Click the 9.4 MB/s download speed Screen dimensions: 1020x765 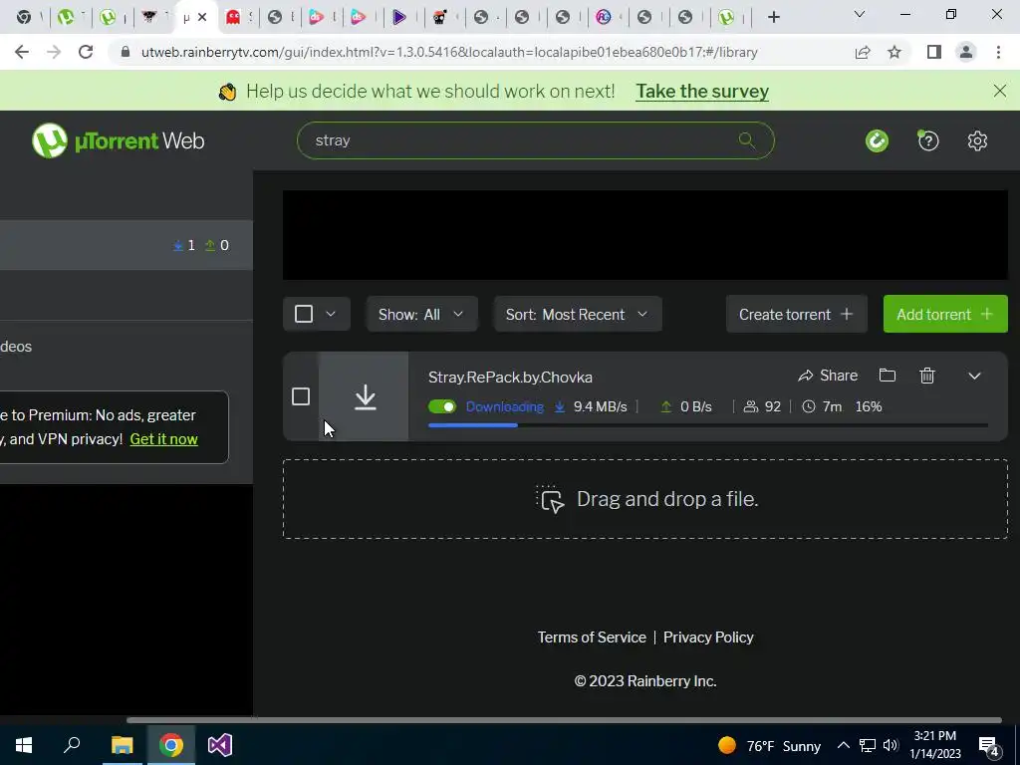click(600, 407)
